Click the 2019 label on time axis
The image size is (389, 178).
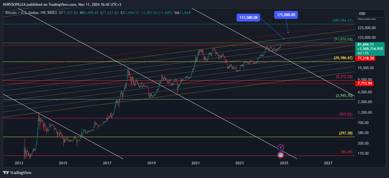click(151, 163)
